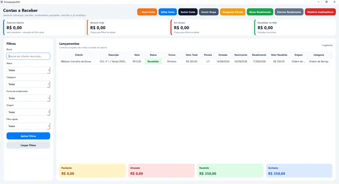
Task: Sort by the Vencimento column header
Action: click(241, 55)
